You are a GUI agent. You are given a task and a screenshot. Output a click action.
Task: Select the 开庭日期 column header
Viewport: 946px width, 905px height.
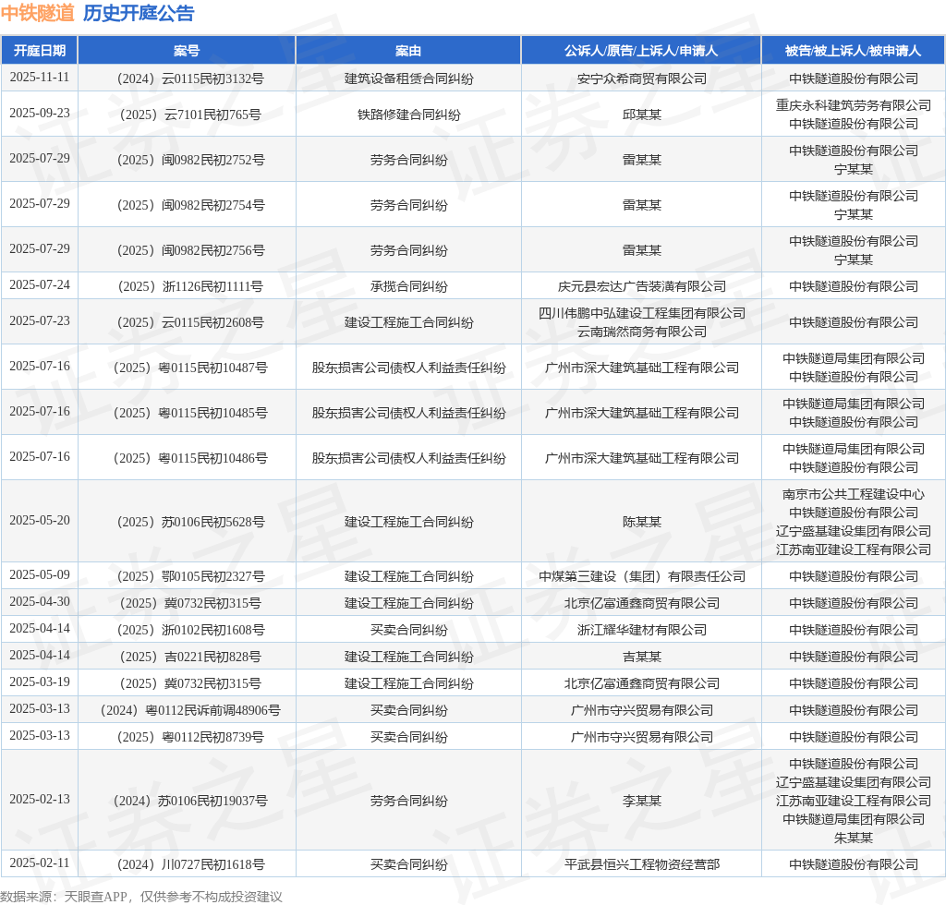[39, 51]
